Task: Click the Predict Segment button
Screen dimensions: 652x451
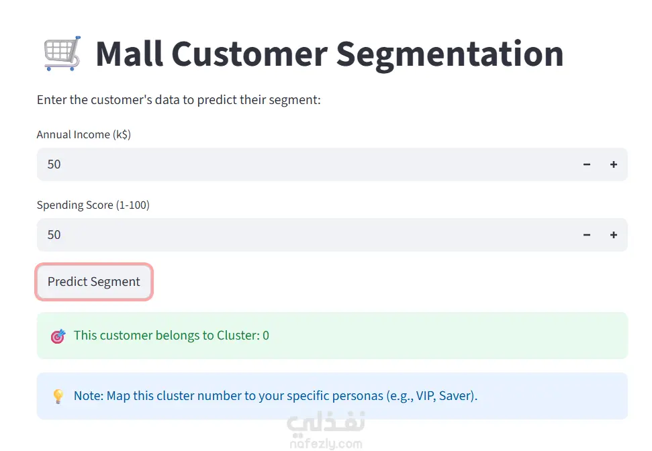Action: point(94,282)
